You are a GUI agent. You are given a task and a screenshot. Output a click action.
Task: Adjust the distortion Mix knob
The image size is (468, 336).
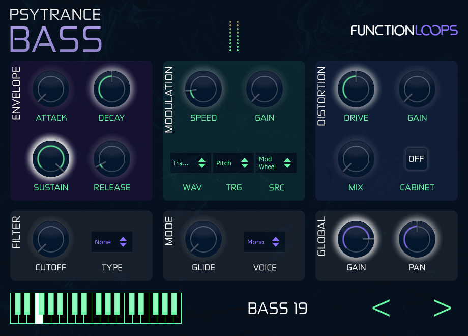coord(356,159)
